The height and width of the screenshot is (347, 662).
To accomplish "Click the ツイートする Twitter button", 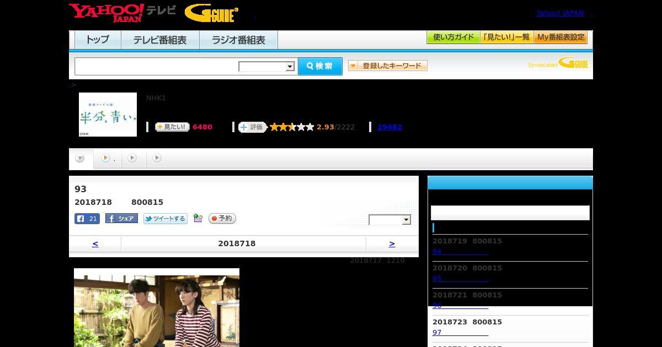I will tap(165, 219).
